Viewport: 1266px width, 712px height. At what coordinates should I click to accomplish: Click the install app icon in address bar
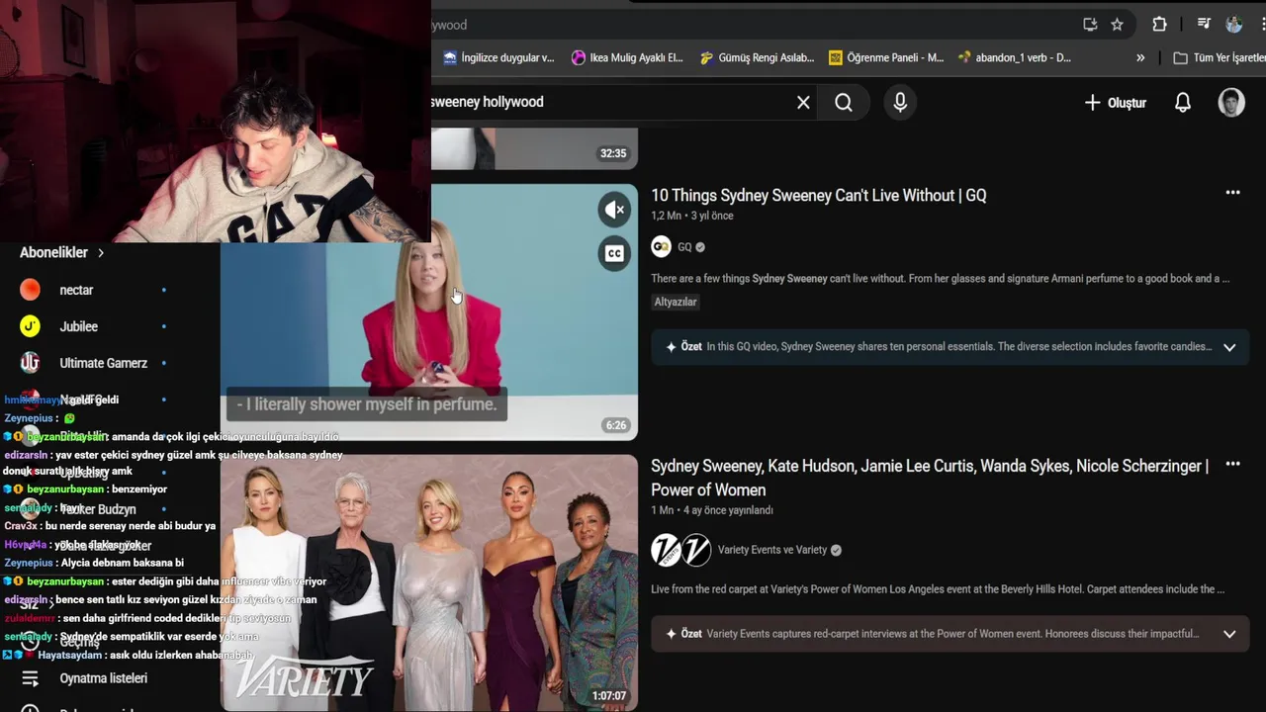[1090, 25]
